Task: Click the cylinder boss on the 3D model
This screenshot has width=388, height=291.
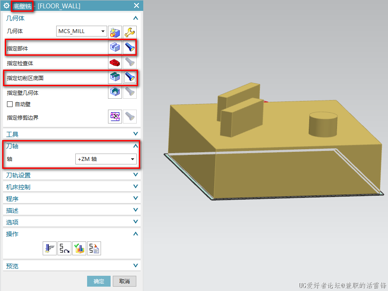Action: tap(323, 124)
